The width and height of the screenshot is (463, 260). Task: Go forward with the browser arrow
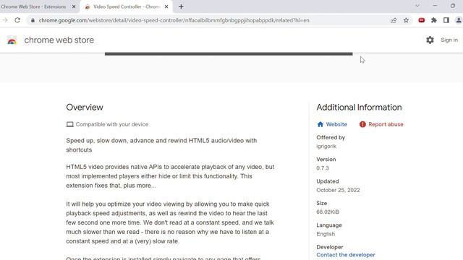(x=5, y=20)
